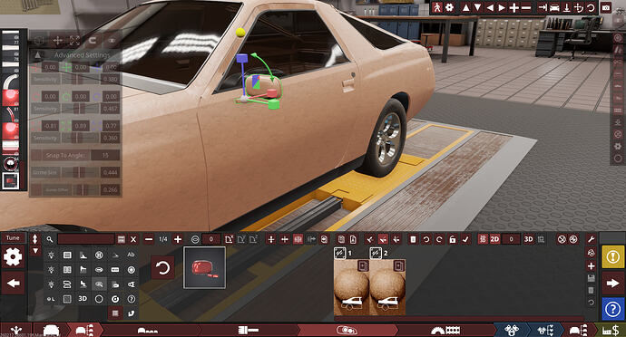Reset fixture with the circular arrow button
The image size is (626, 337).
click(163, 267)
